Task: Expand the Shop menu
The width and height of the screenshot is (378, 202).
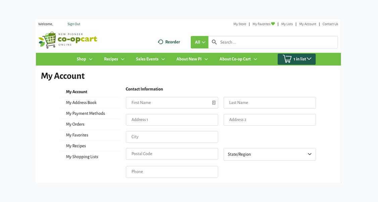Action: 85,59
